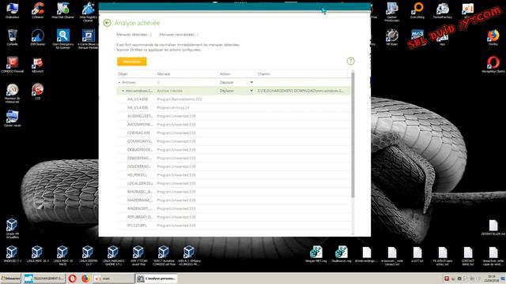Open the Navigateur Opera desktop shortcut
This screenshot has height=284, width=506.
[493, 65]
